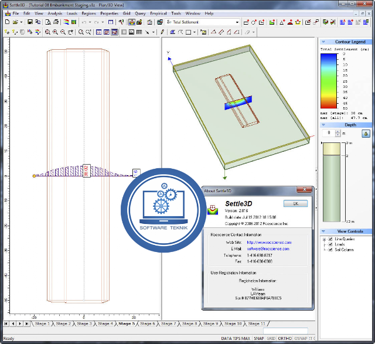The width and height of the screenshot is (375, 344).
Task: Go to the last stage tab arrow
Action: (27, 323)
